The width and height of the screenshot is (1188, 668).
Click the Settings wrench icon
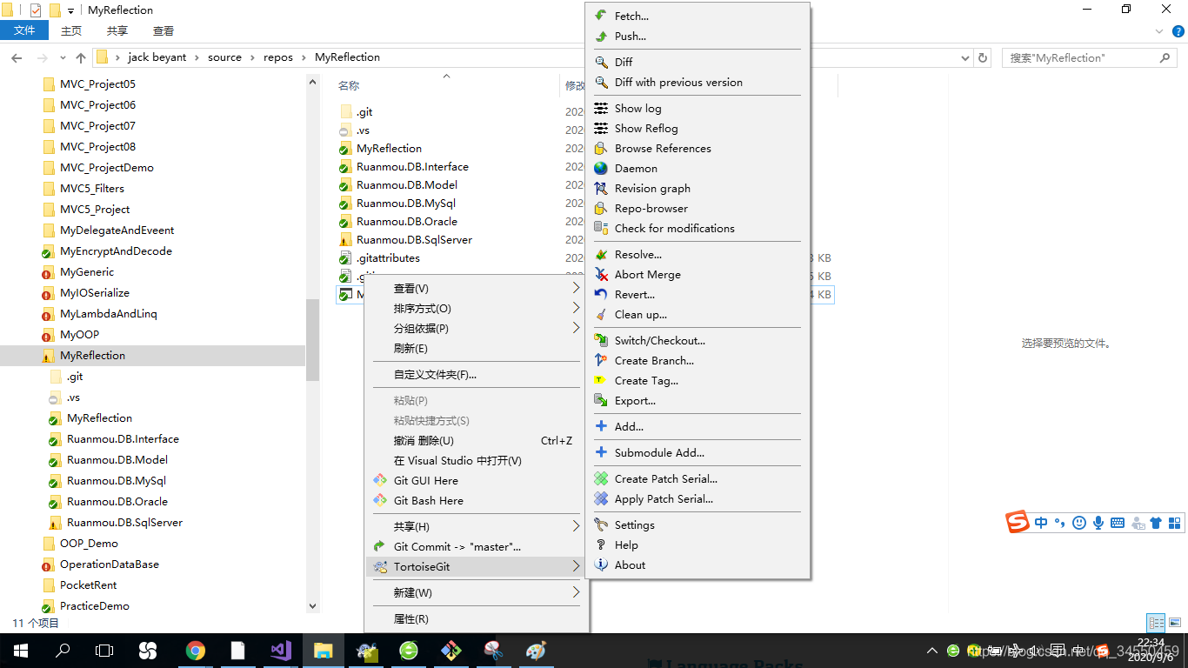(601, 524)
